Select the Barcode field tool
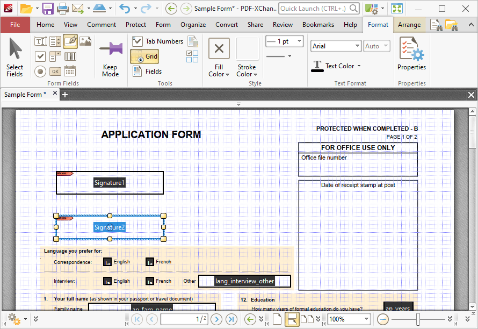Image resolution: width=478 pixels, height=329 pixels. 70,56
